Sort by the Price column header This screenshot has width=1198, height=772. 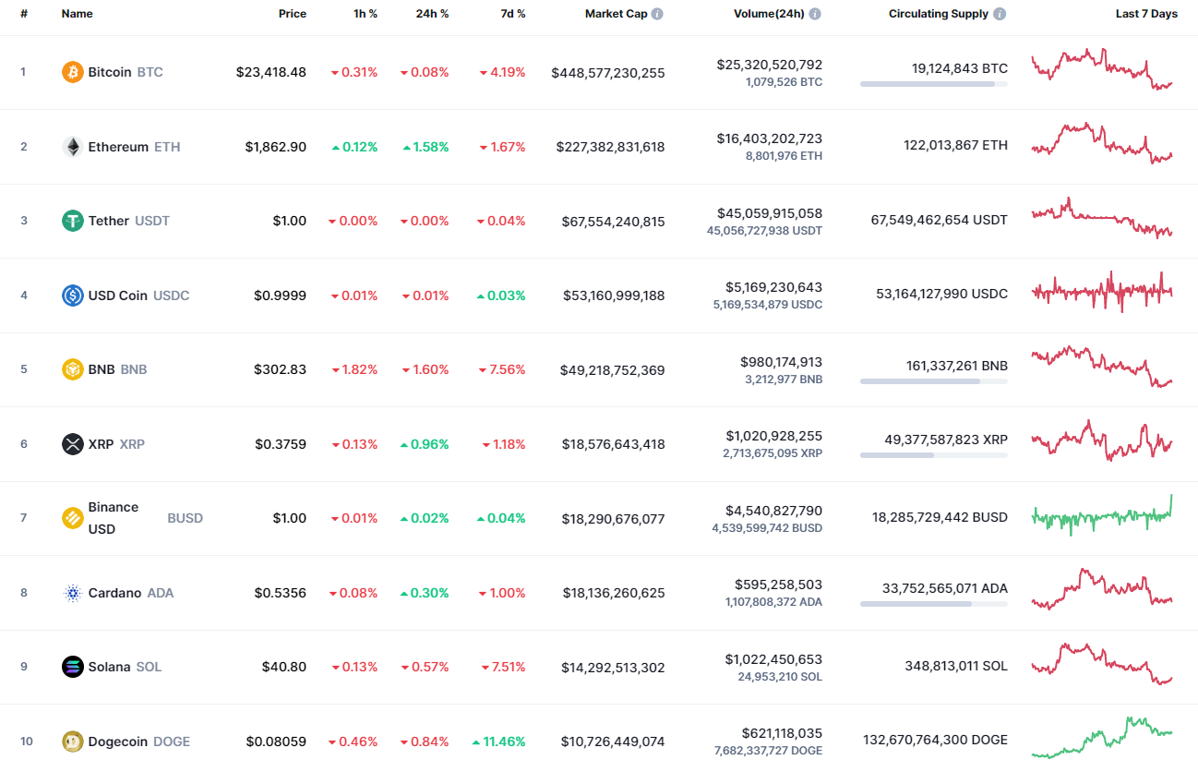click(292, 13)
